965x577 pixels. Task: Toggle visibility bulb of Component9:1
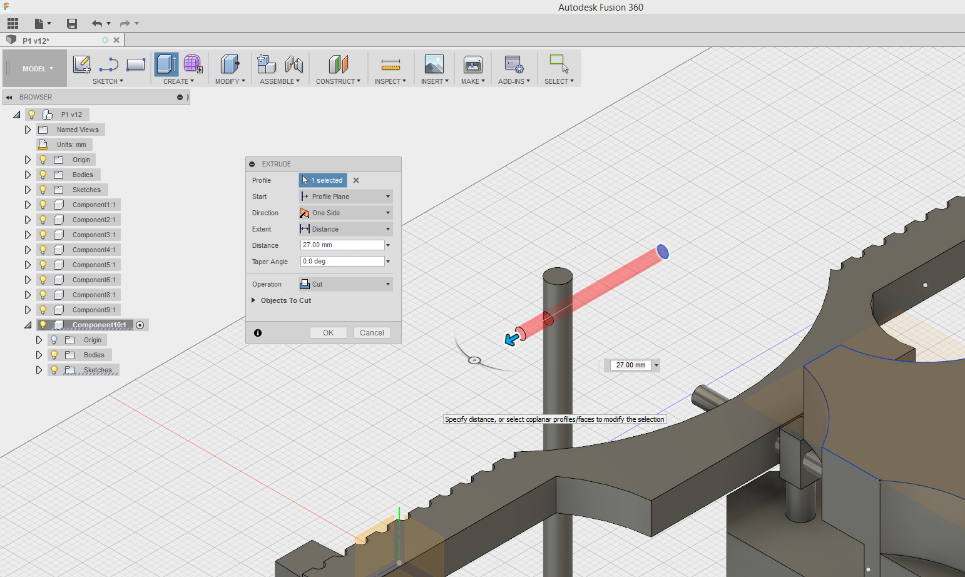tap(43, 310)
